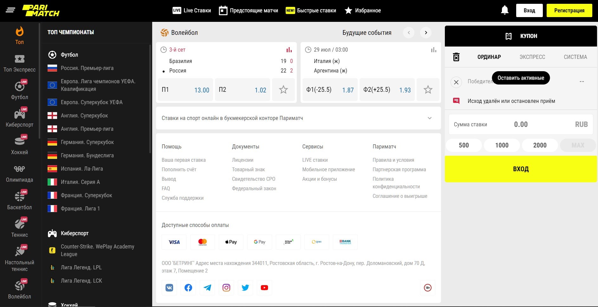
Task: Open the Facebook social page
Action: point(188,288)
